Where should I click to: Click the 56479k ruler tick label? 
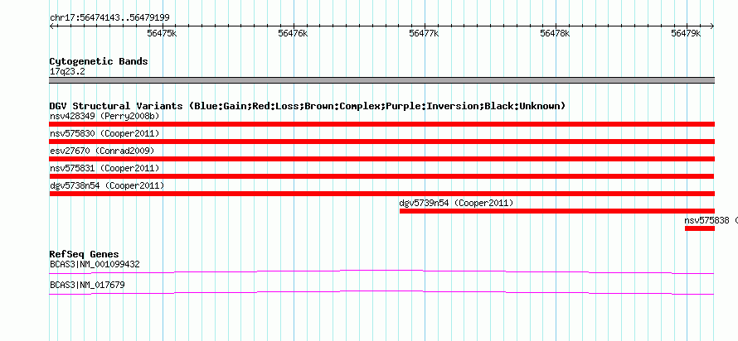coord(686,34)
